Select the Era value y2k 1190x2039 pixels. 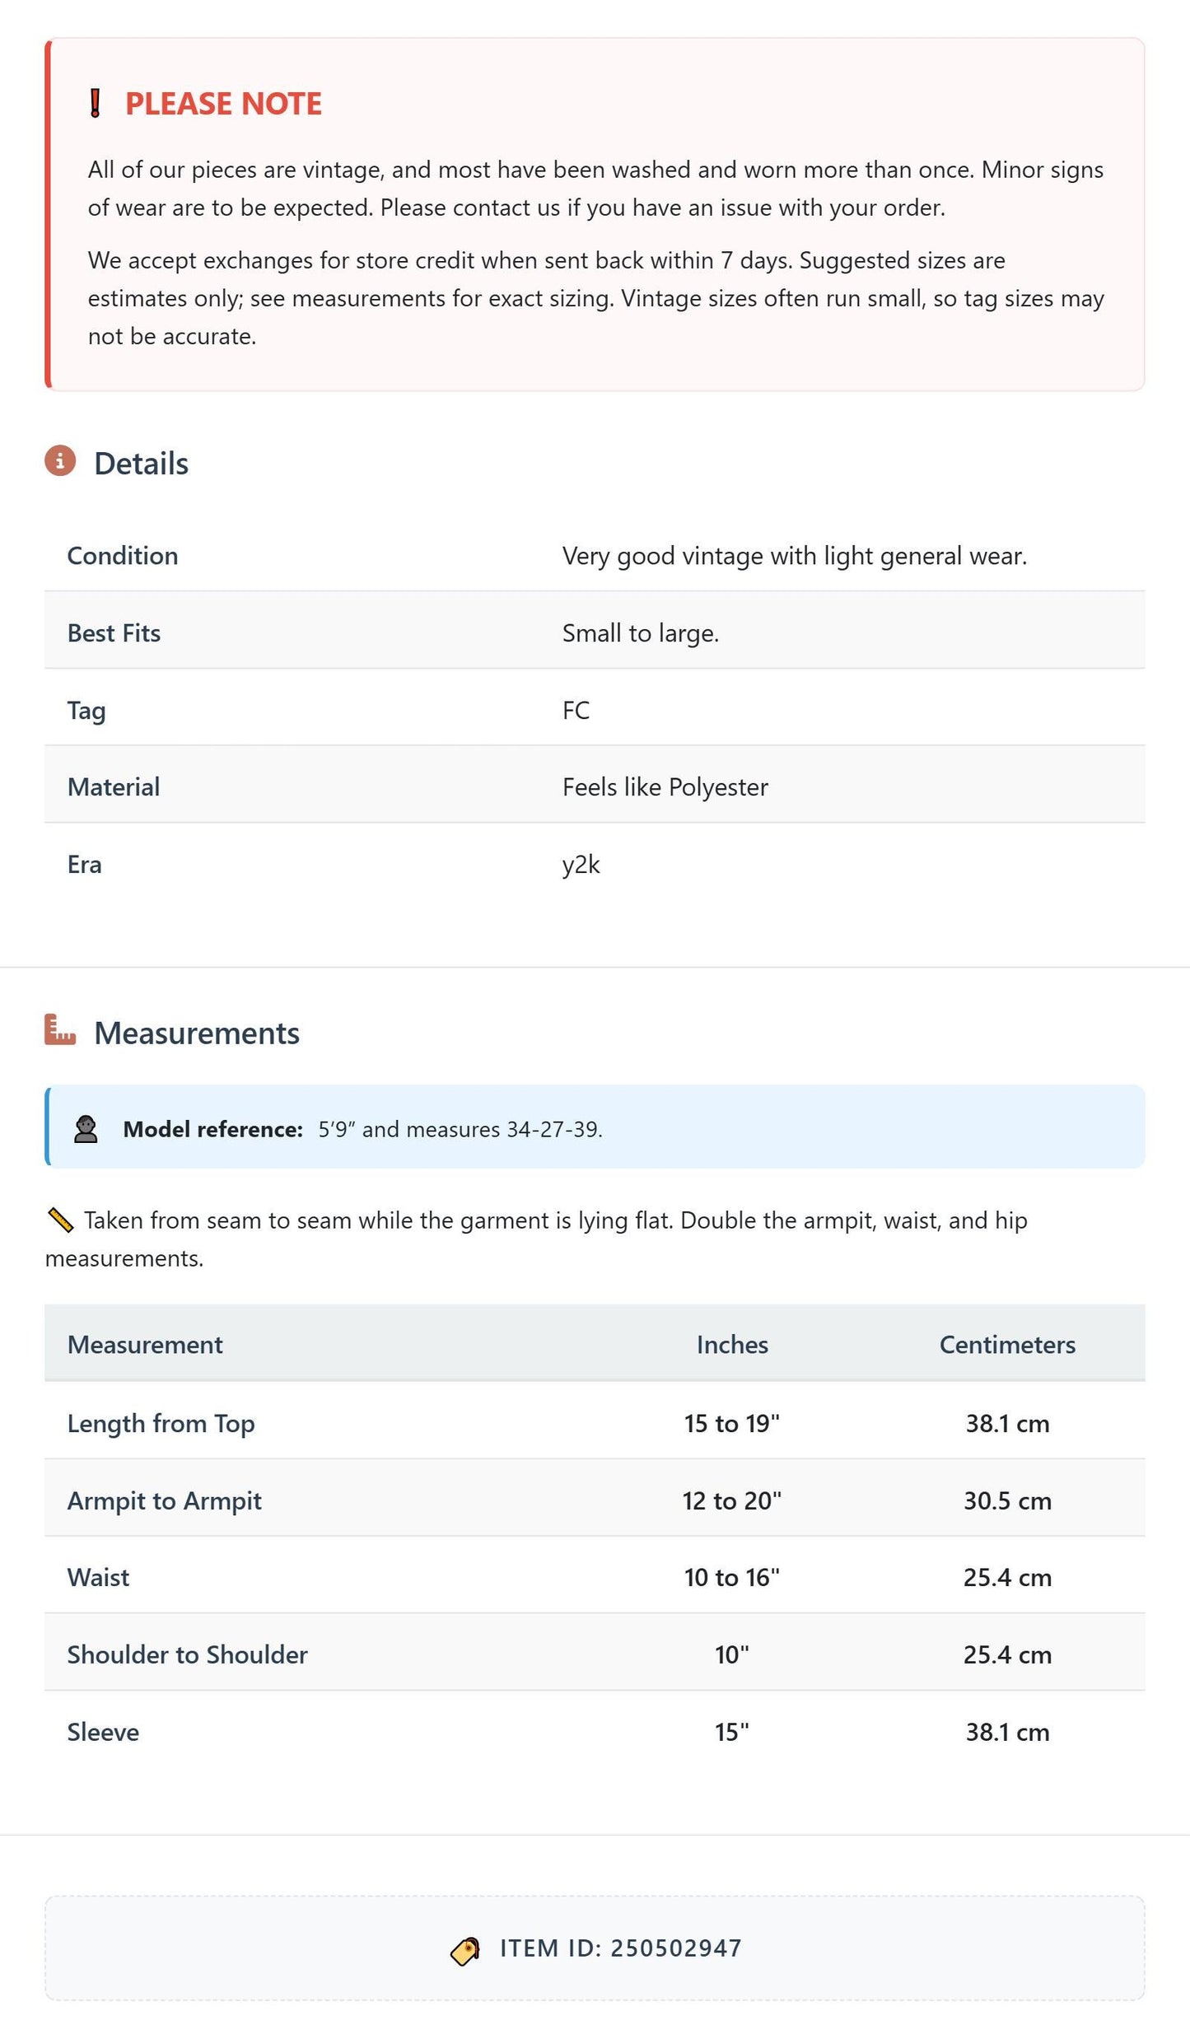[581, 865]
